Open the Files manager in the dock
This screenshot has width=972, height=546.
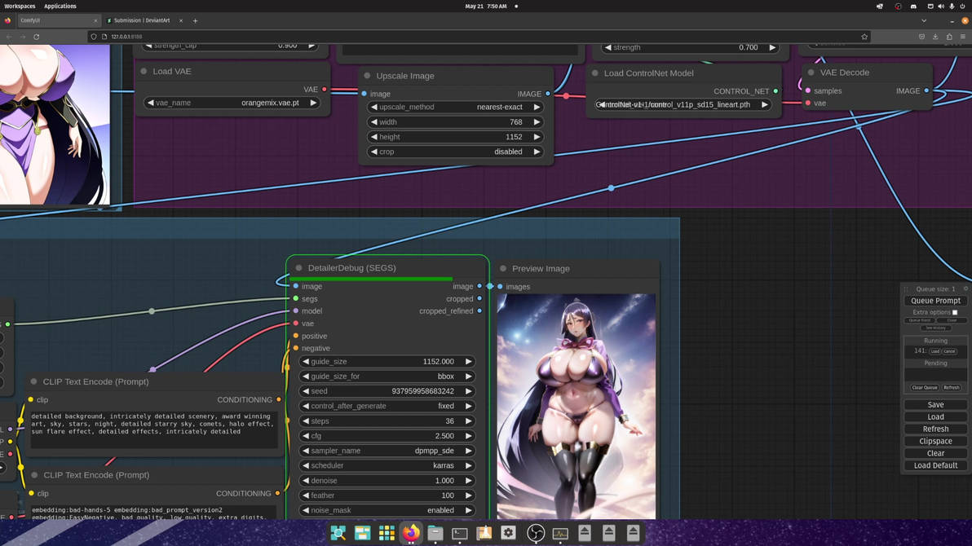[435, 533]
